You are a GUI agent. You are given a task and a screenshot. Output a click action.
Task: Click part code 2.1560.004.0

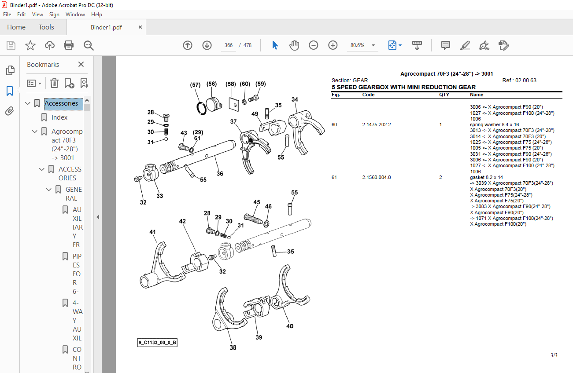click(x=377, y=177)
